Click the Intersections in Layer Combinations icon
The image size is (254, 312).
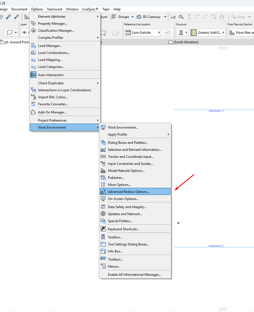[33, 90]
